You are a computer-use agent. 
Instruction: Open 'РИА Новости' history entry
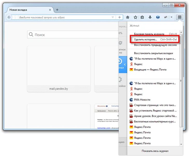click(153, 100)
